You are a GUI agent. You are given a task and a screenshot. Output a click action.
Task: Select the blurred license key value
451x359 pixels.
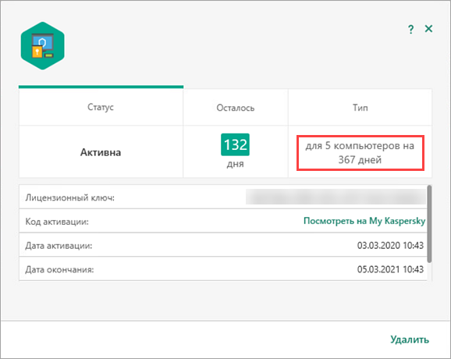coord(336,197)
